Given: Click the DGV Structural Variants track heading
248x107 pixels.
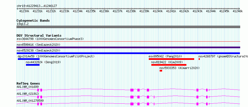Looking at the screenshot, I should pos(39,35).
